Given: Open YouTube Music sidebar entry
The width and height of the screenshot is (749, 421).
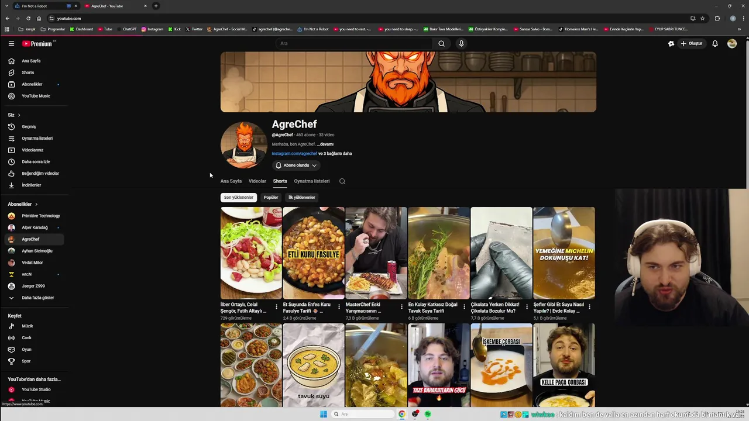Looking at the screenshot, I should 35,96.
